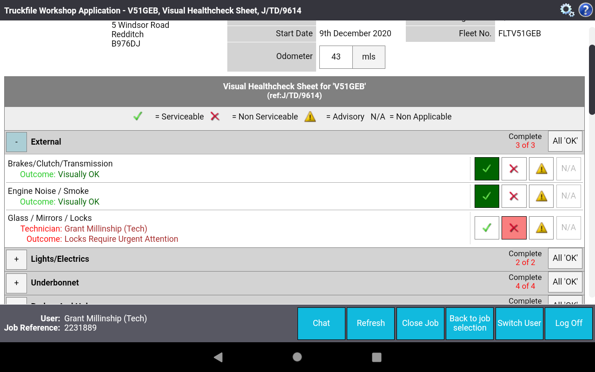
Task: Click the Brakes/Clutch/Transmission item label
Action: 60,164
